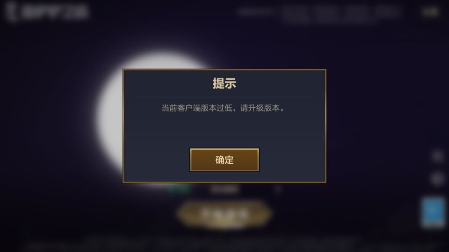The height and width of the screenshot is (252, 449).
Task: Confirm the dialog with the 确定 button
Action: [x=224, y=160]
